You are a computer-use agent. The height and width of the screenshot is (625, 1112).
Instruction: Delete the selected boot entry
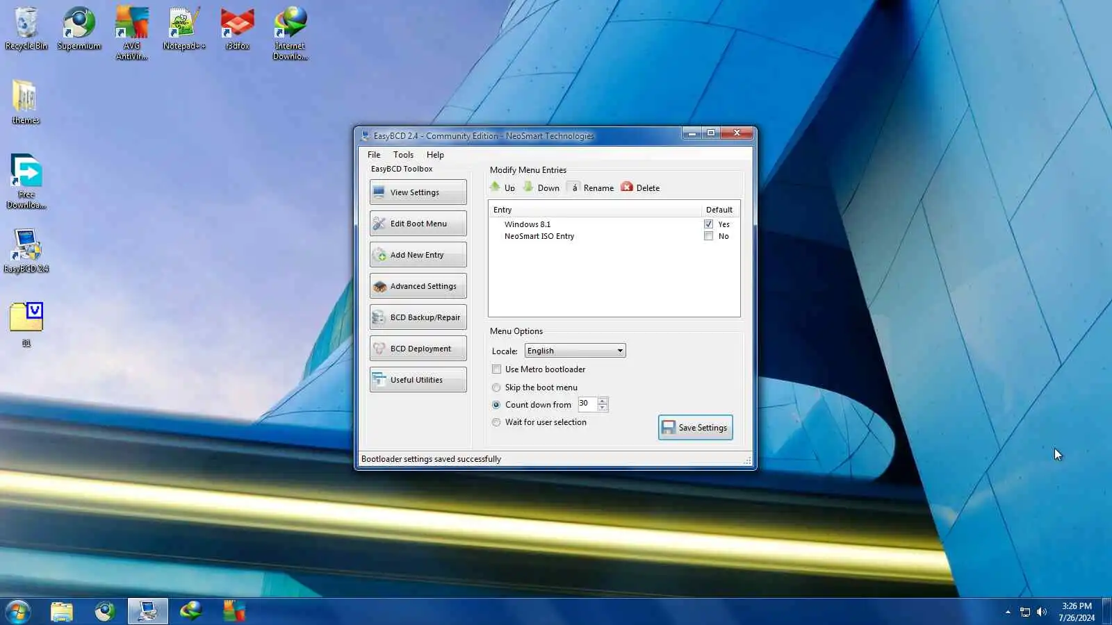coord(640,187)
